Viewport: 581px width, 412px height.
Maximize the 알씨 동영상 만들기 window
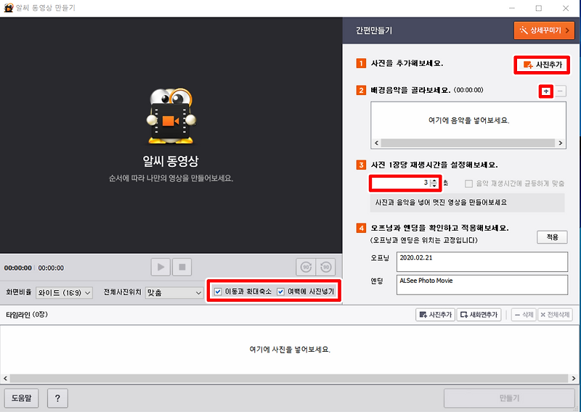pos(539,8)
